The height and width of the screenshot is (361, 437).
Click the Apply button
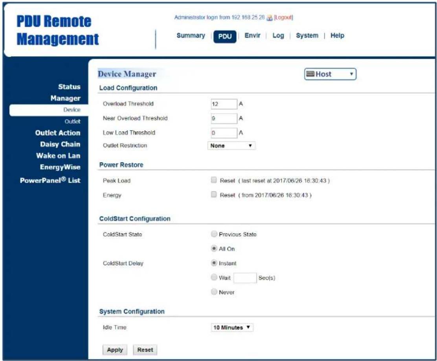click(x=115, y=350)
